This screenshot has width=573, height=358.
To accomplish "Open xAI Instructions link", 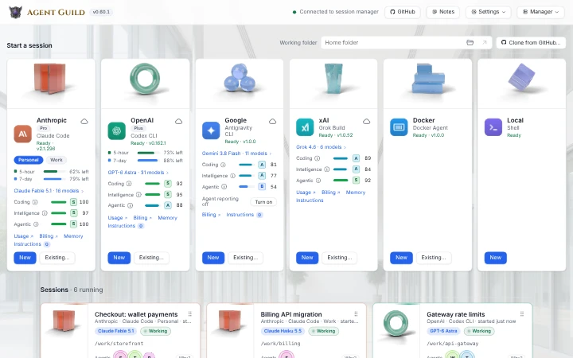I will coord(310,200).
